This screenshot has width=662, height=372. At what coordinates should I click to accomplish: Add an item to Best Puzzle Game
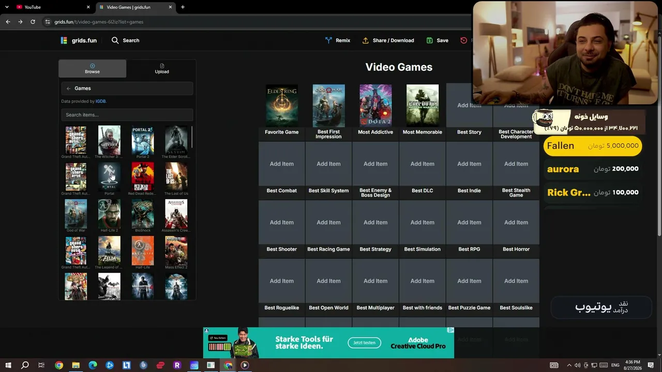click(x=469, y=281)
